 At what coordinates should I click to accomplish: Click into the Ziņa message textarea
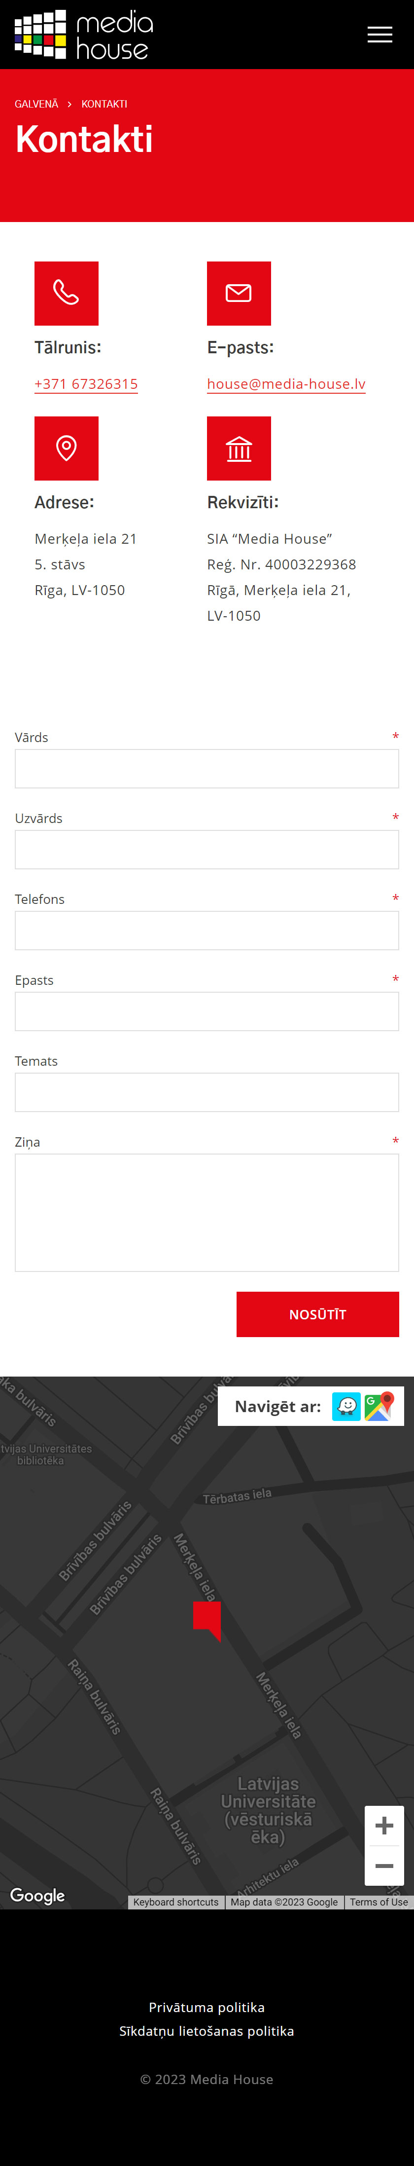pyautogui.click(x=207, y=1212)
